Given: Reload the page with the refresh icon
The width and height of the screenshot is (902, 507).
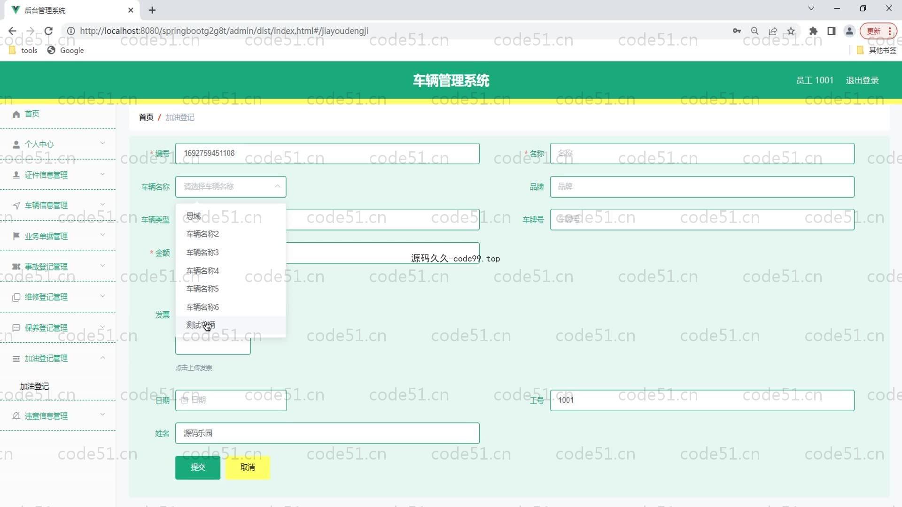Looking at the screenshot, I should 48,31.
